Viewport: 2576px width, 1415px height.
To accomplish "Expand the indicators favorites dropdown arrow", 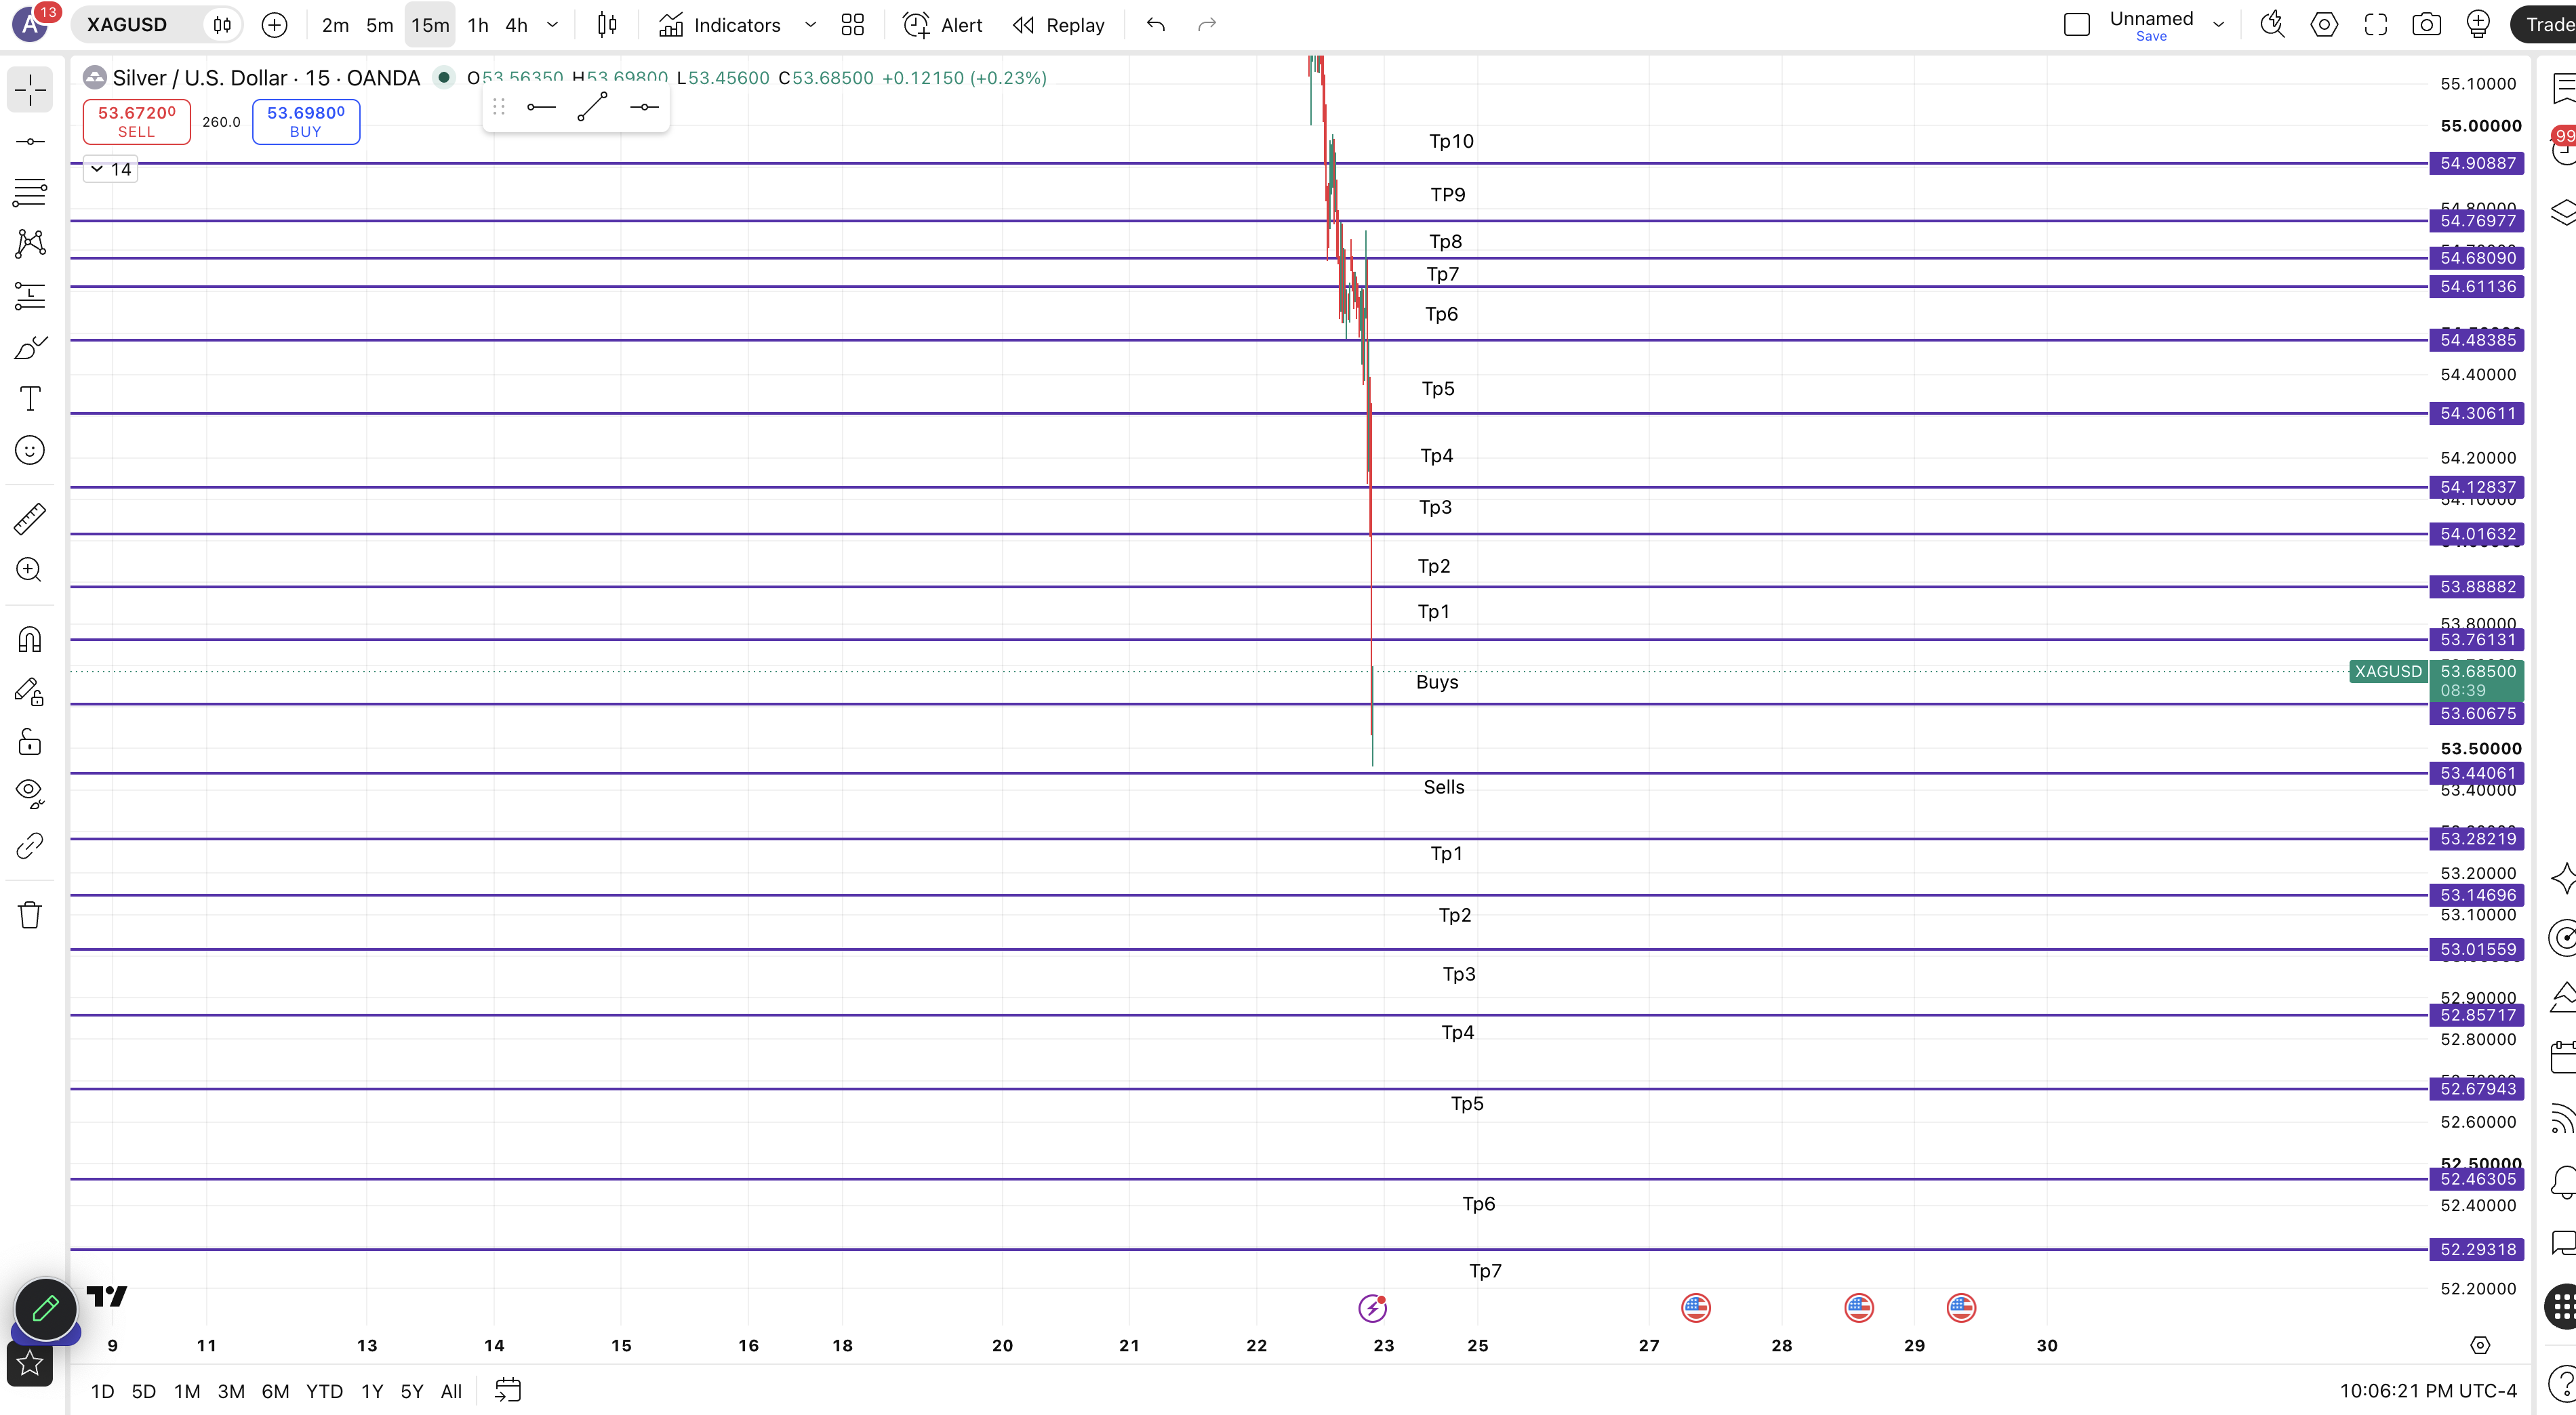I will click(x=810, y=25).
